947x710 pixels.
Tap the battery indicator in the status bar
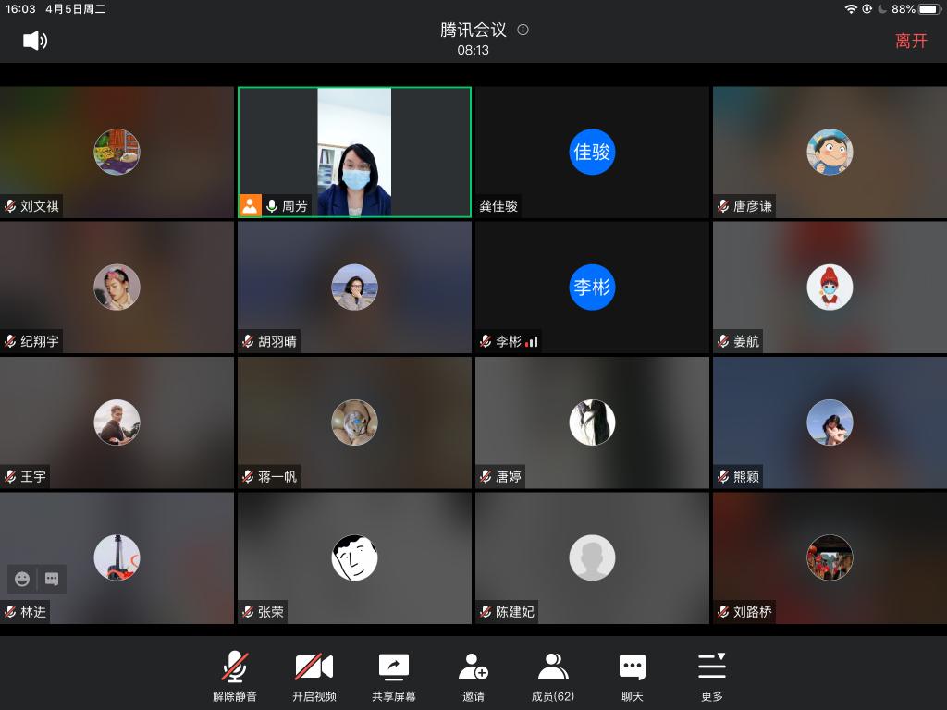pos(928,10)
